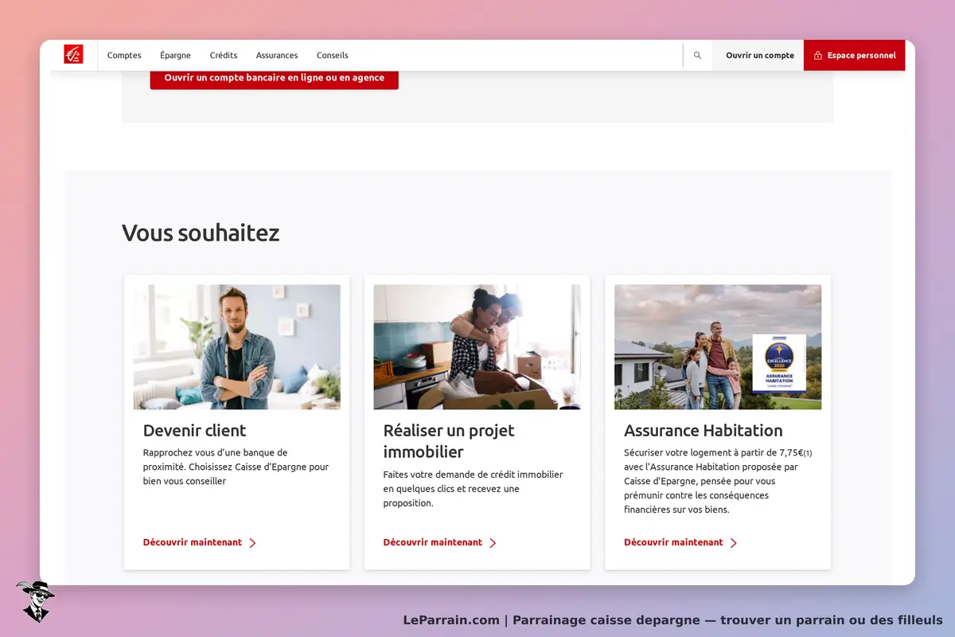
Task: Click the text 'Rapprochez vous d'une banque de proximité'
Action: [215, 459]
